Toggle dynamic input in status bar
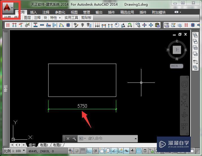This screenshot has height=156, width=202. click(126, 151)
